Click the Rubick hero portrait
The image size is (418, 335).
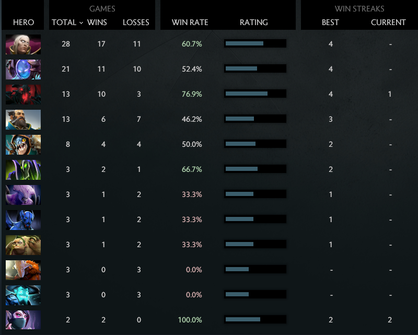pyautogui.click(x=23, y=169)
